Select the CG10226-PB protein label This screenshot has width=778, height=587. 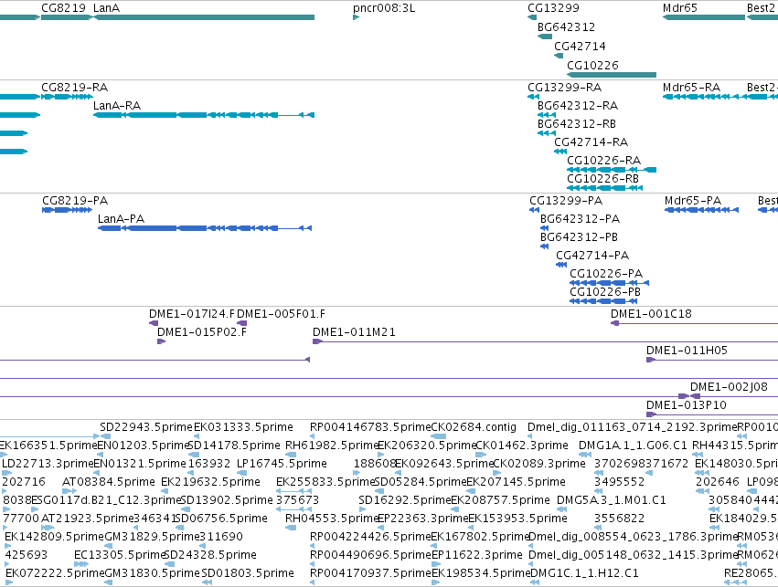pyautogui.click(x=605, y=292)
